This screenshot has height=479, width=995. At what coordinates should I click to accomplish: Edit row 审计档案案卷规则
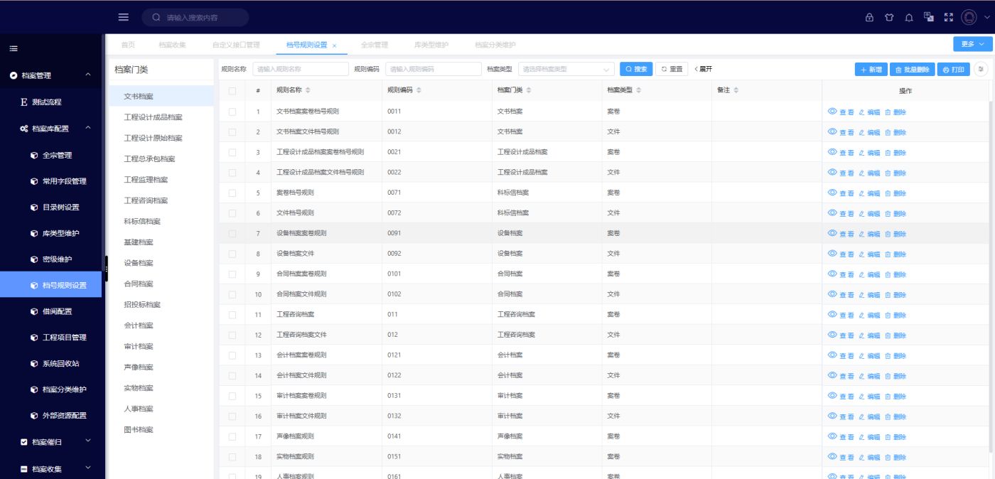coord(869,396)
